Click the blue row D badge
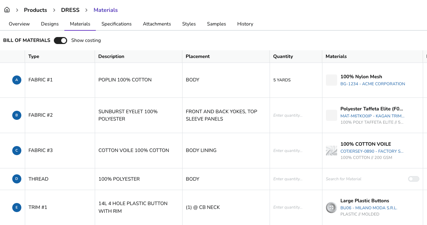The image size is (427, 225). [x=17, y=179]
